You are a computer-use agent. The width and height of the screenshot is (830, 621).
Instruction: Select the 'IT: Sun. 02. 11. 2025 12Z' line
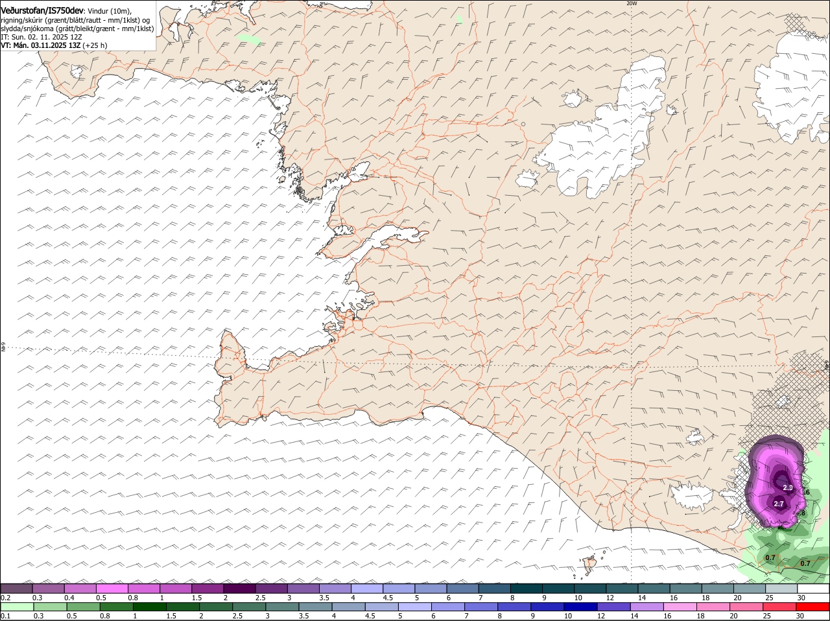tap(42, 37)
